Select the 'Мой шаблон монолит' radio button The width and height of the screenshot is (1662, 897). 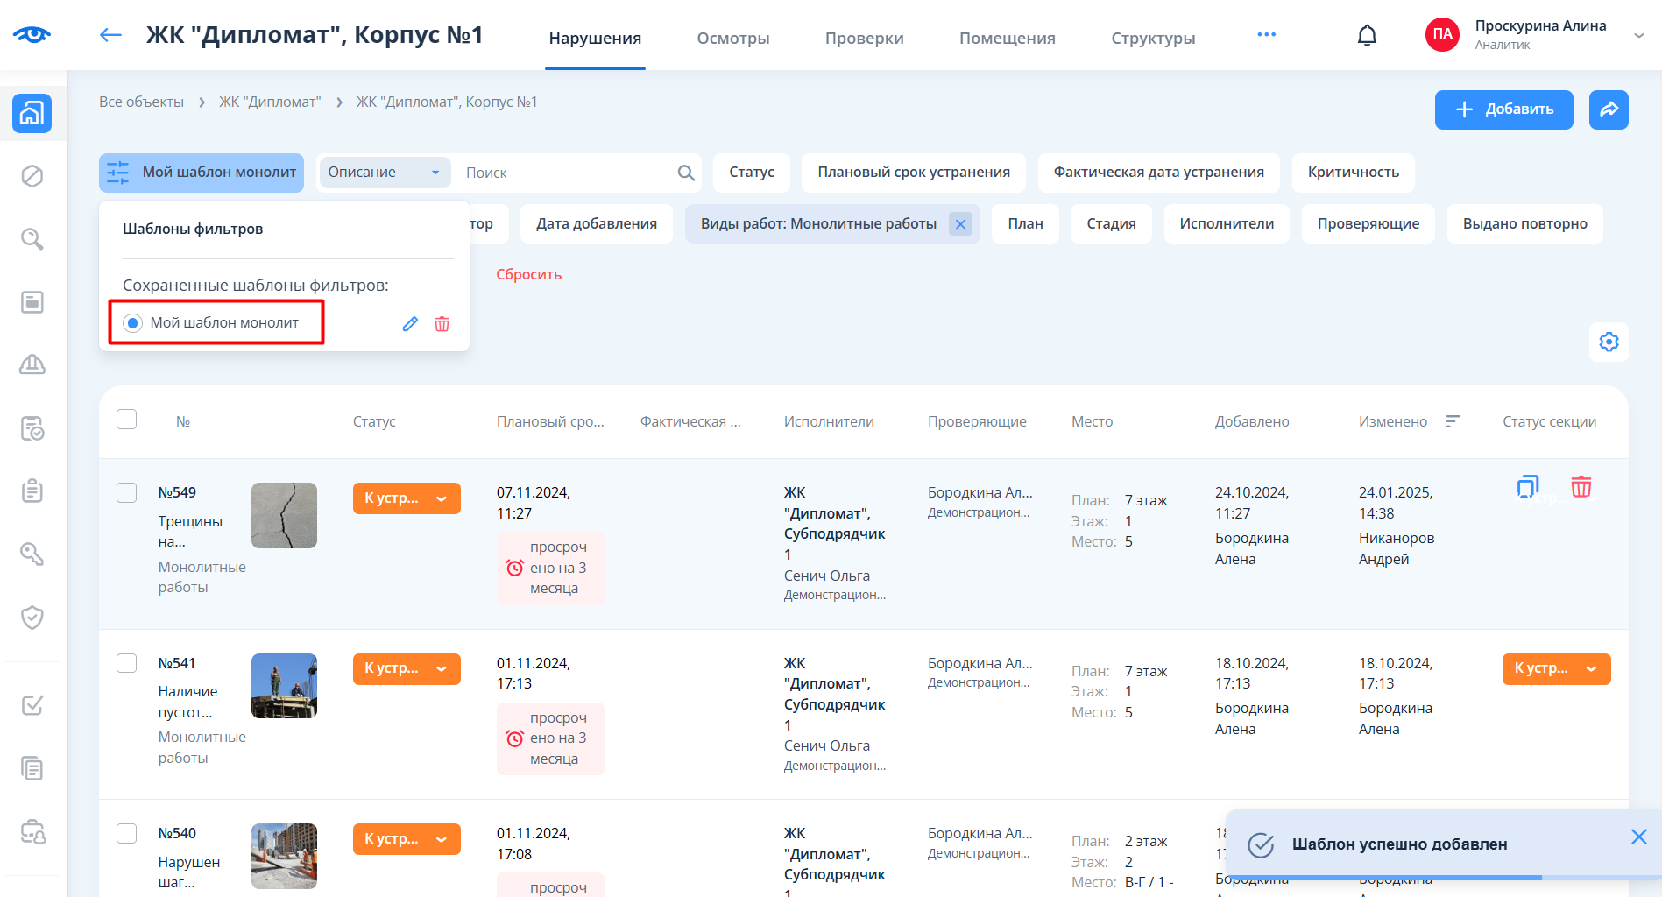point(133,323)
